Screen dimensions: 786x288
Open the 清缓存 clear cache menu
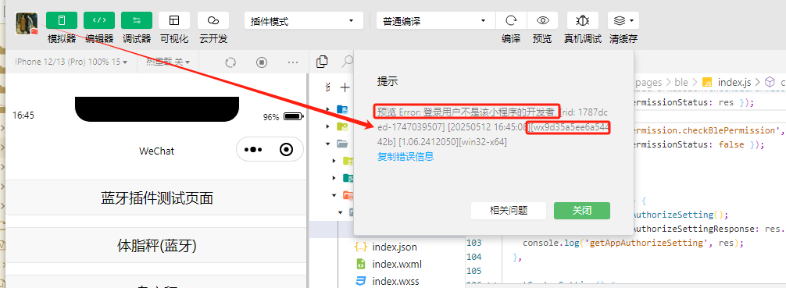(x=623, y=20)
